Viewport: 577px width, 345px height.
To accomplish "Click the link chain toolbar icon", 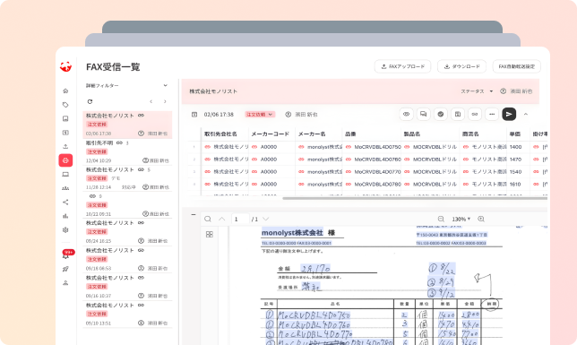I will pos(475,114).
